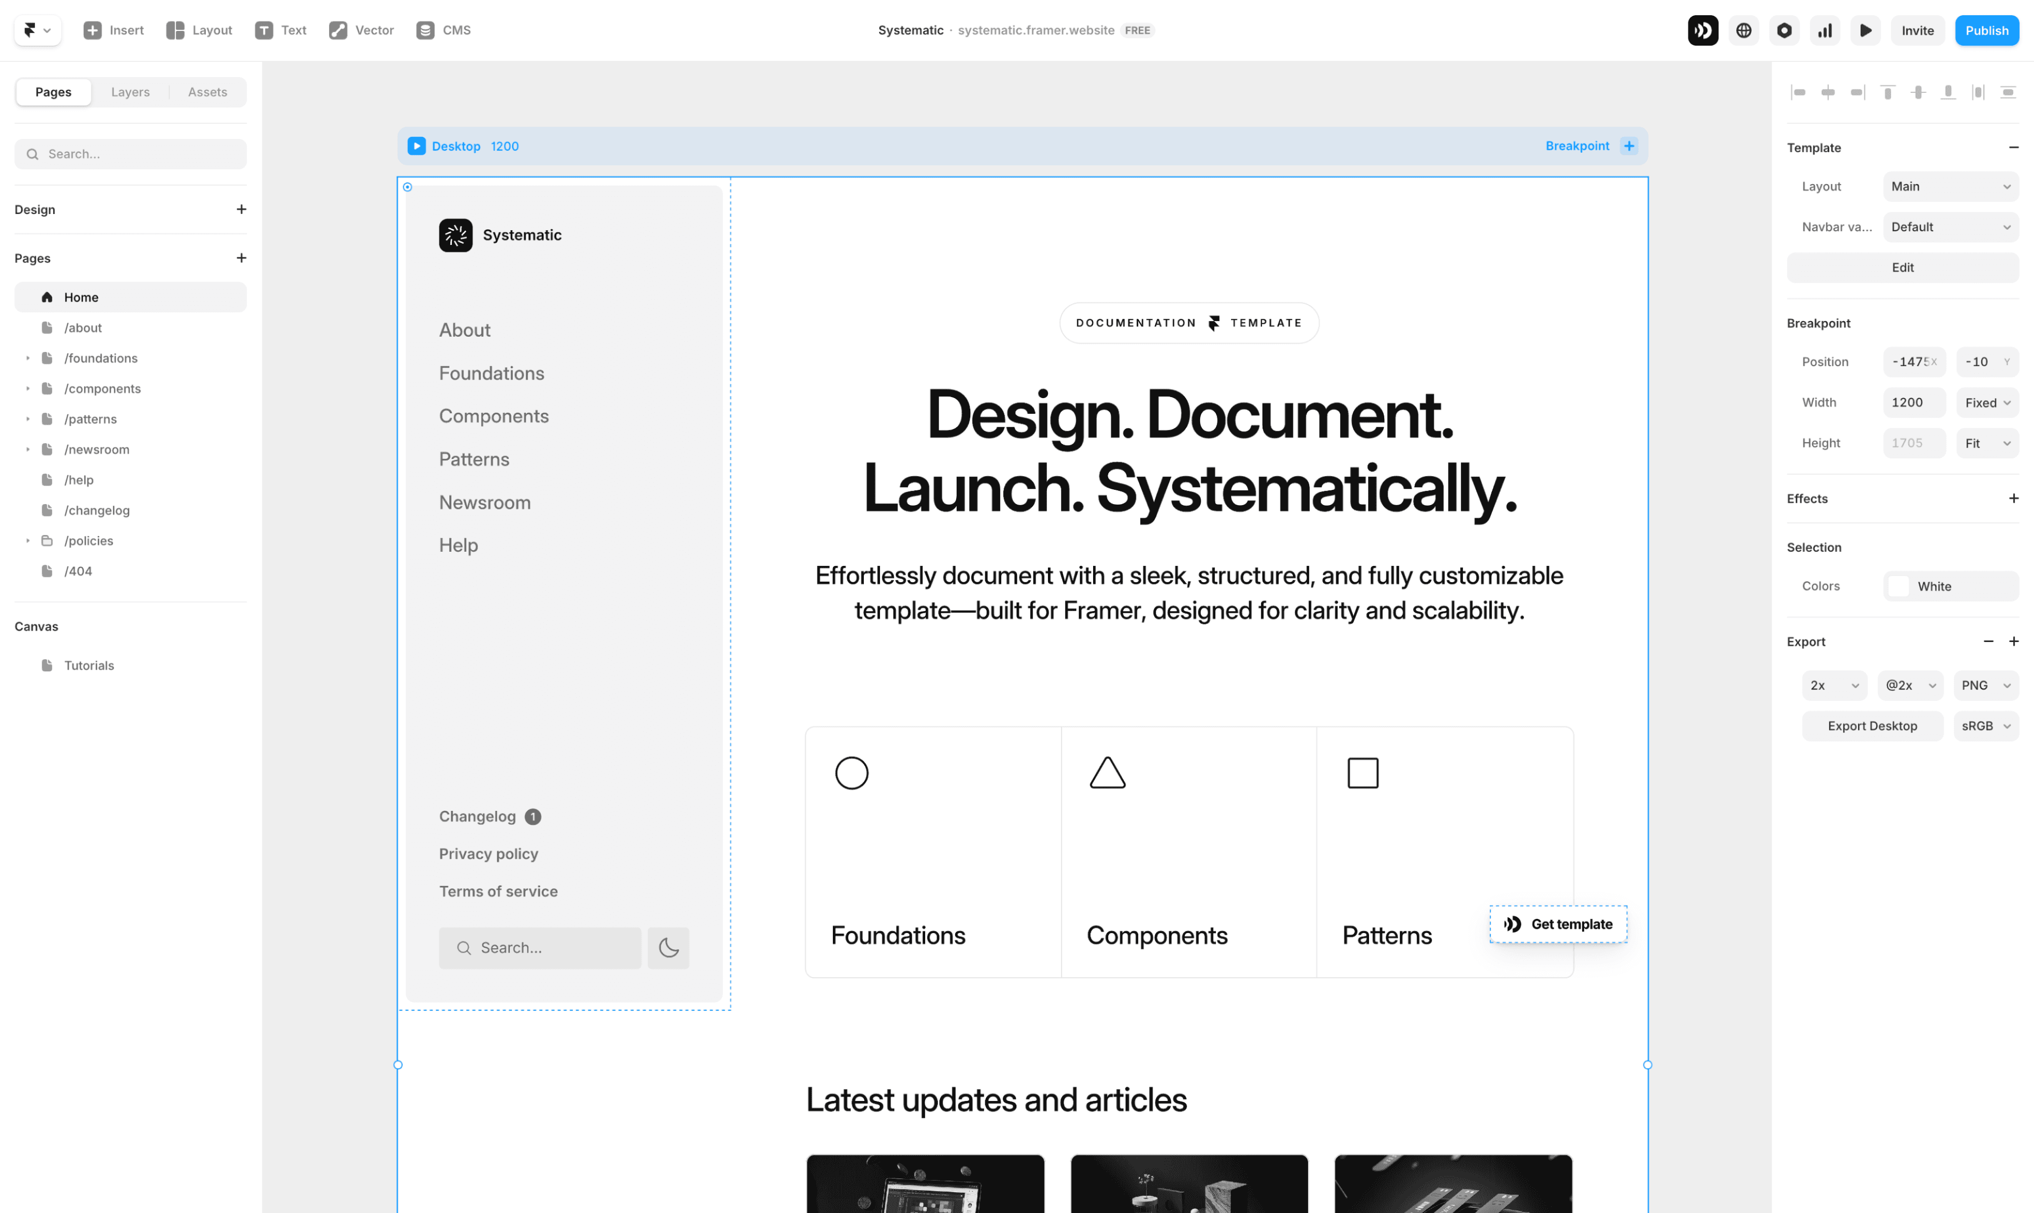The width and height of the screenshot is (2034, 1213).
Task: Expand the /foundations page folder
Action: pyautogui.click(x=28, y=358)
